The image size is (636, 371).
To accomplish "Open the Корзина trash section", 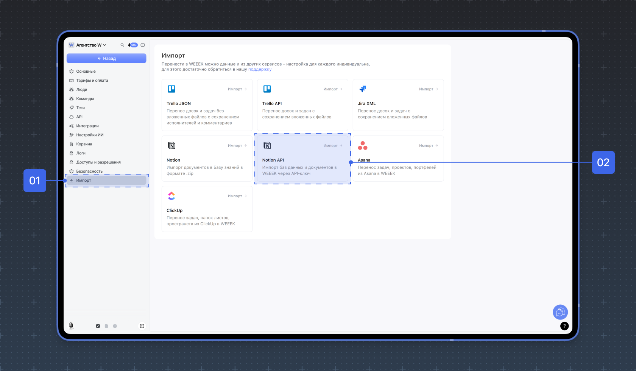I will coord(84,144).
